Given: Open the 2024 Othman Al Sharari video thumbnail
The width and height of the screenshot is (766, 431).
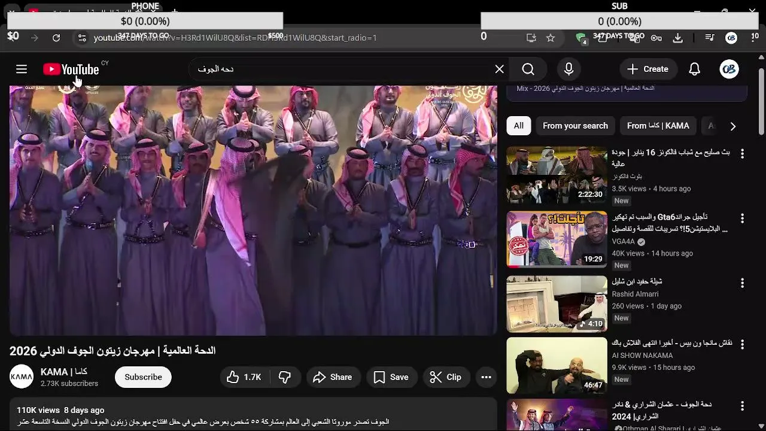Looking at the screenshot, I should coord(557,415).
